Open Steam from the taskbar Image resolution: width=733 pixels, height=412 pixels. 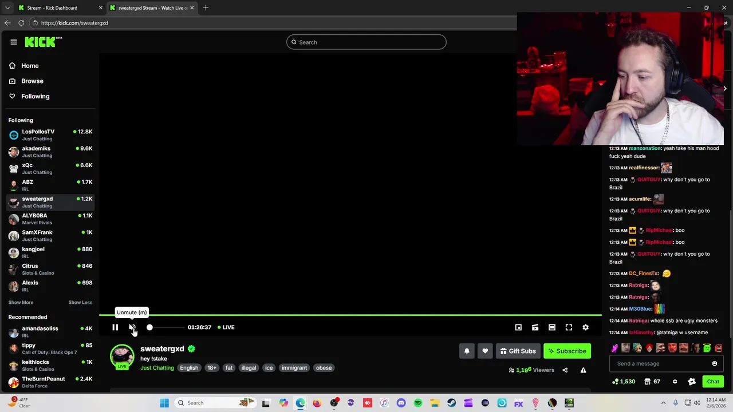point(452,403)
